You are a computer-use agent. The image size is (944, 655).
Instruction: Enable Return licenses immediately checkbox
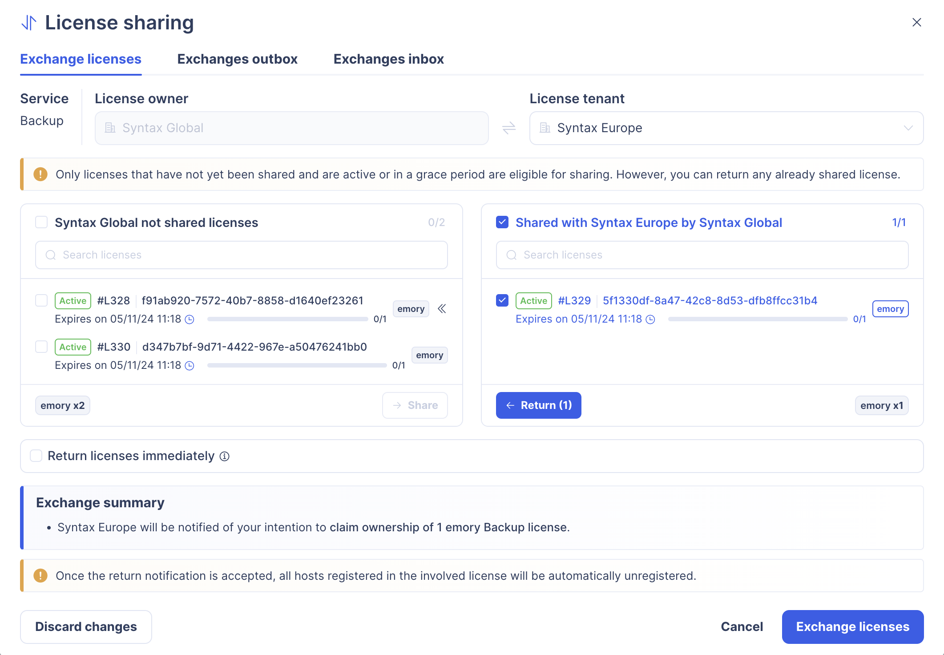36,456
